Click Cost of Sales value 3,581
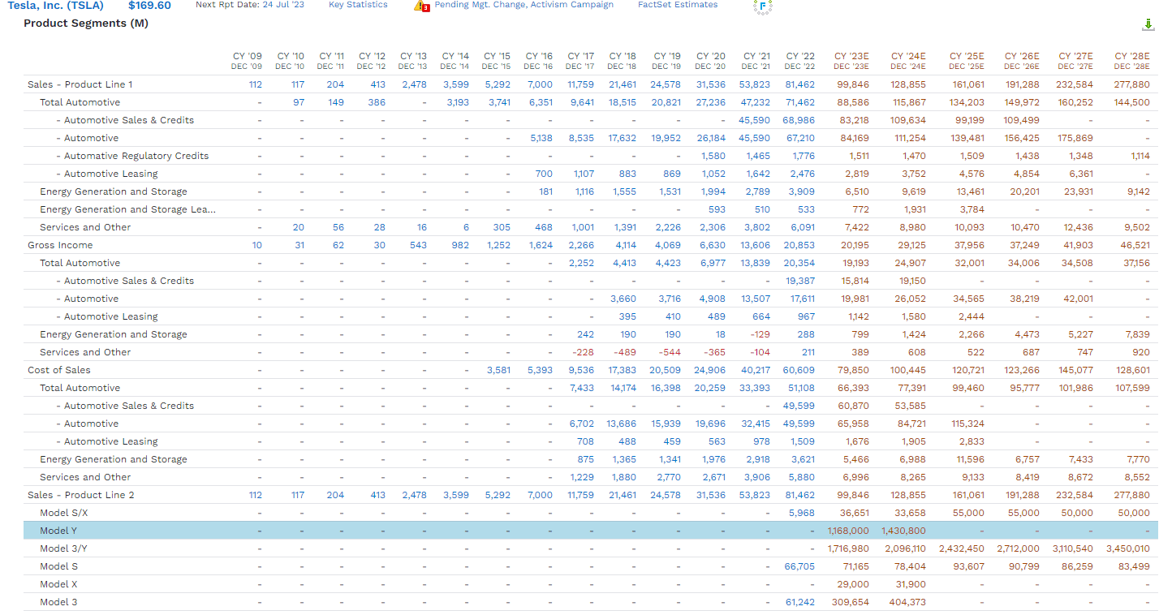The height and width of the screenshot is (615, 1159). pos(499,370)
